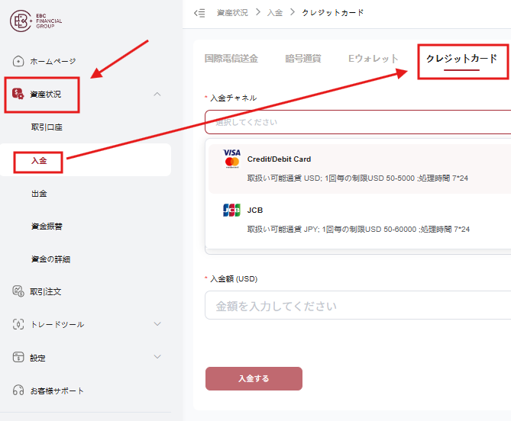
Task: Select 入金 in the sidebar
Action: tap(39, 161)
